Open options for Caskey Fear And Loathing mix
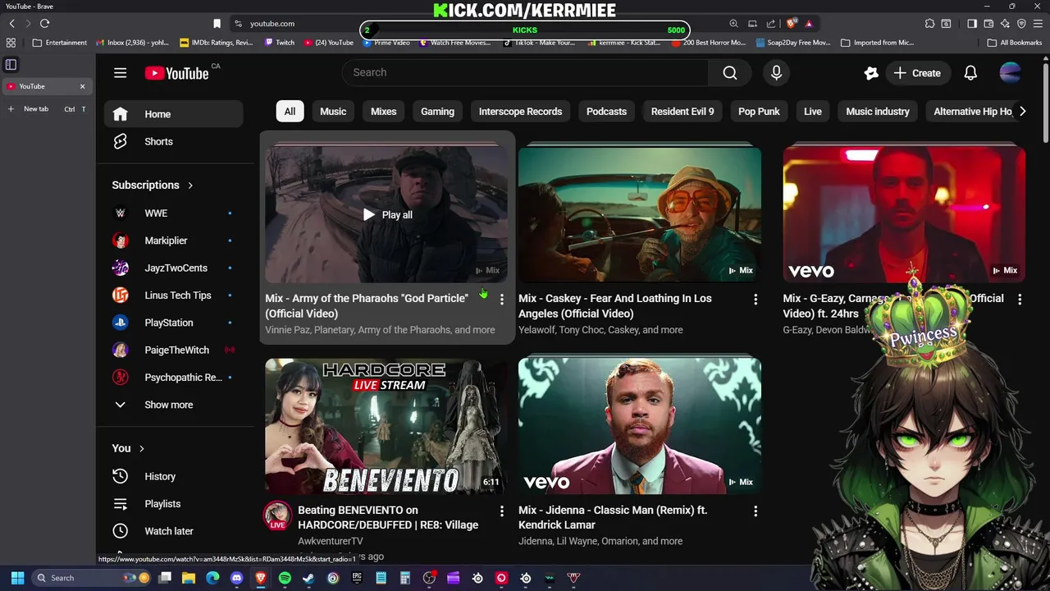The image size is (1050, 591). click(x=756, y=300)
